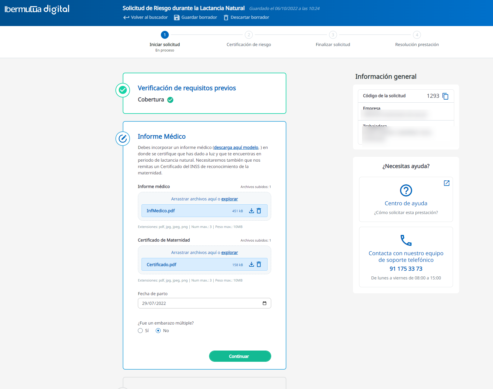The height and width of the screenshot is (389, 493).
Task: Save draft with Guardar borrador
Action: 195,18
